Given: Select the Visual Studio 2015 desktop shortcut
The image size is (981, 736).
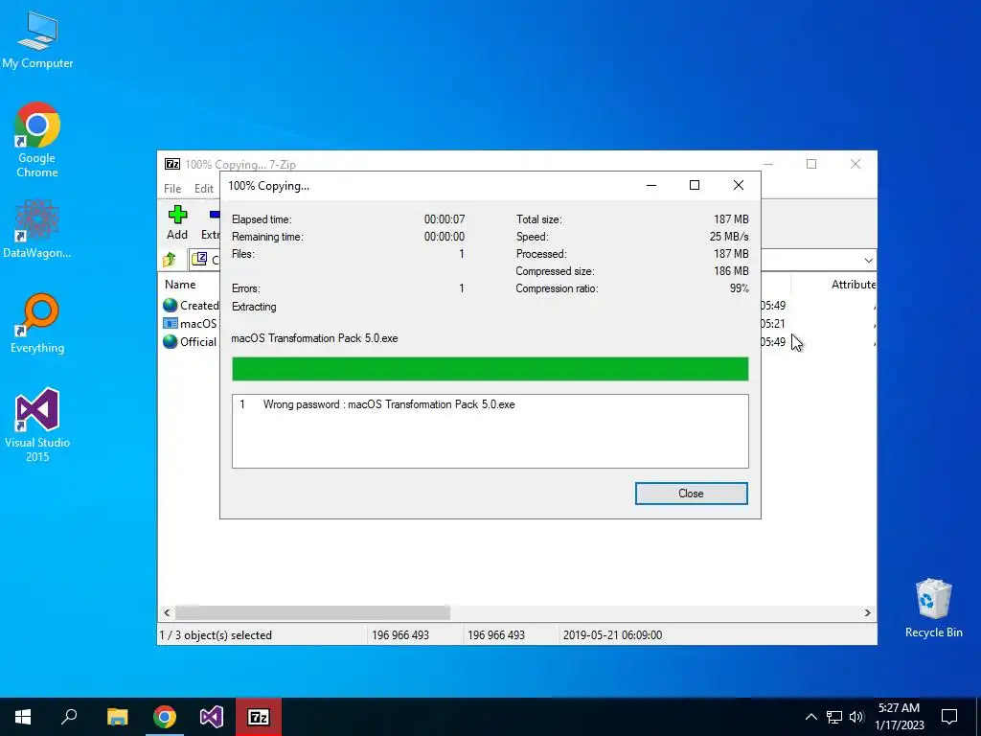Looking at the screenshot, I should tap(37, 425).
